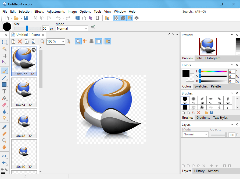Switch to the History tab
Image resolution: width=240 pixels, height=179 pixels.
tap(199, 171)
